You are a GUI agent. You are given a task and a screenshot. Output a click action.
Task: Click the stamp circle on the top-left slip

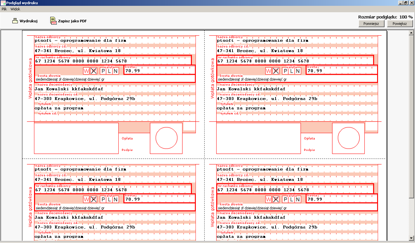167,138
